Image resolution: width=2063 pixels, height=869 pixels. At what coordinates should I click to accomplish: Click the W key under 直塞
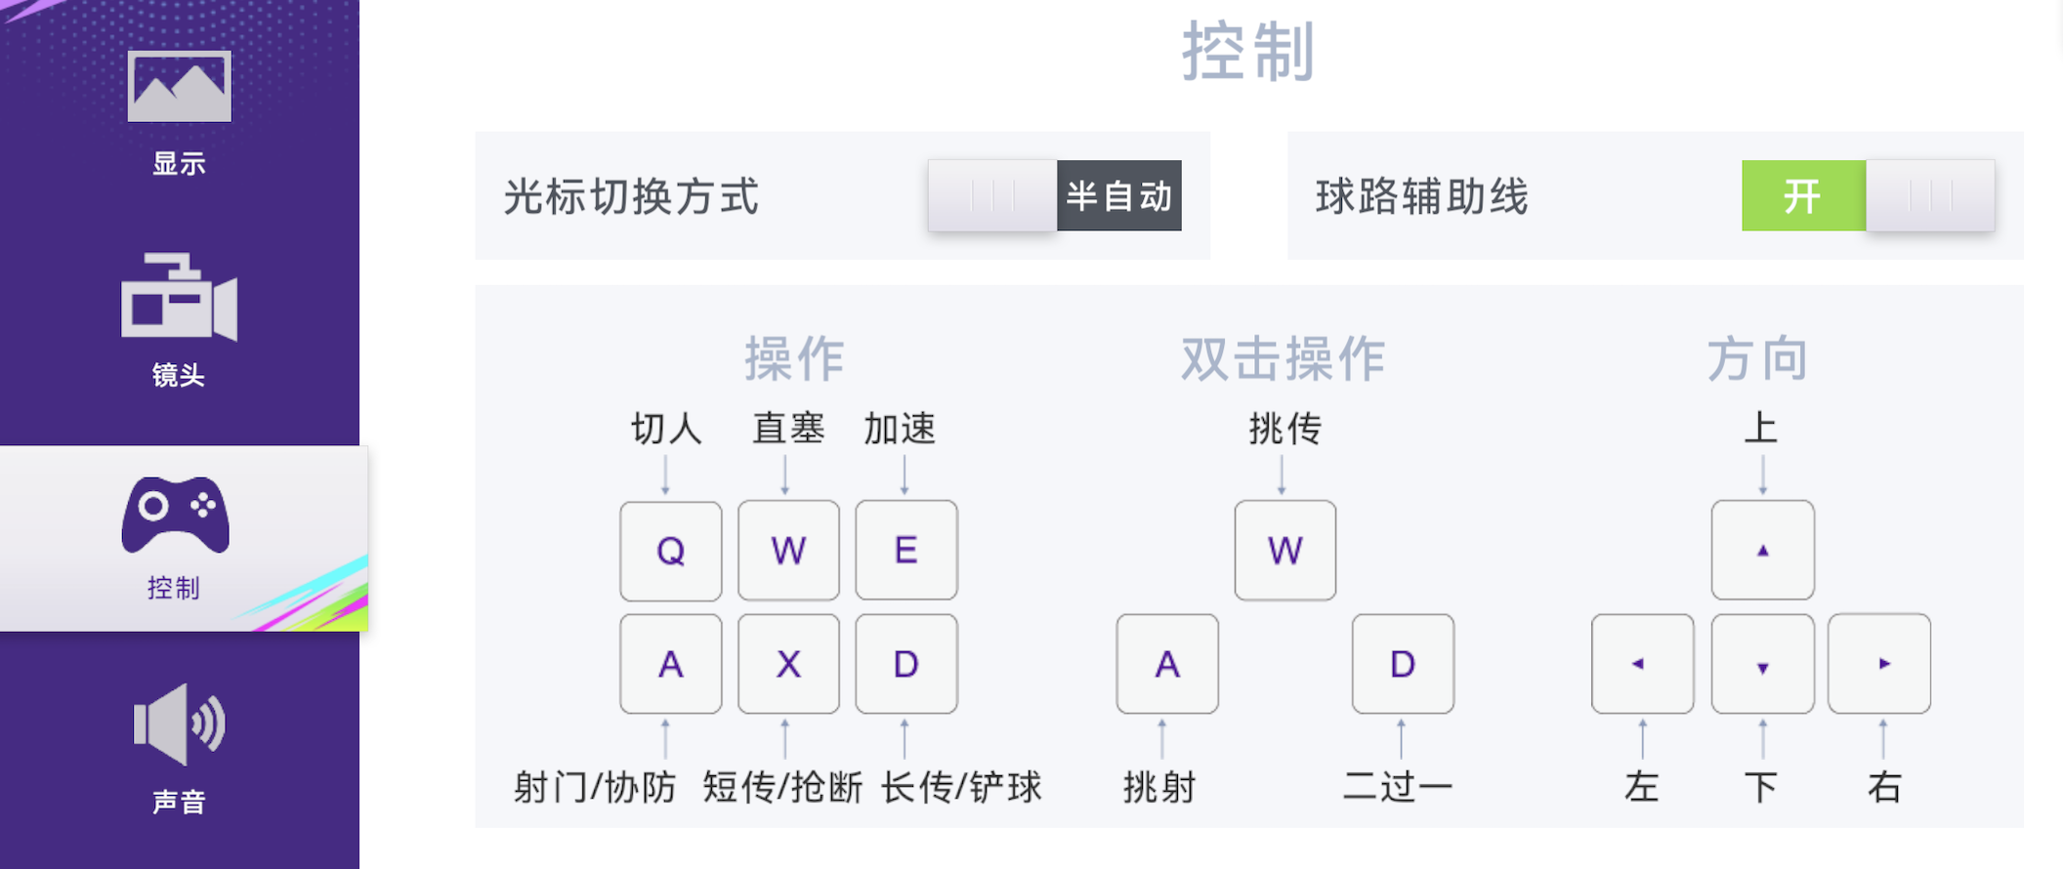[x=788, y=551]
